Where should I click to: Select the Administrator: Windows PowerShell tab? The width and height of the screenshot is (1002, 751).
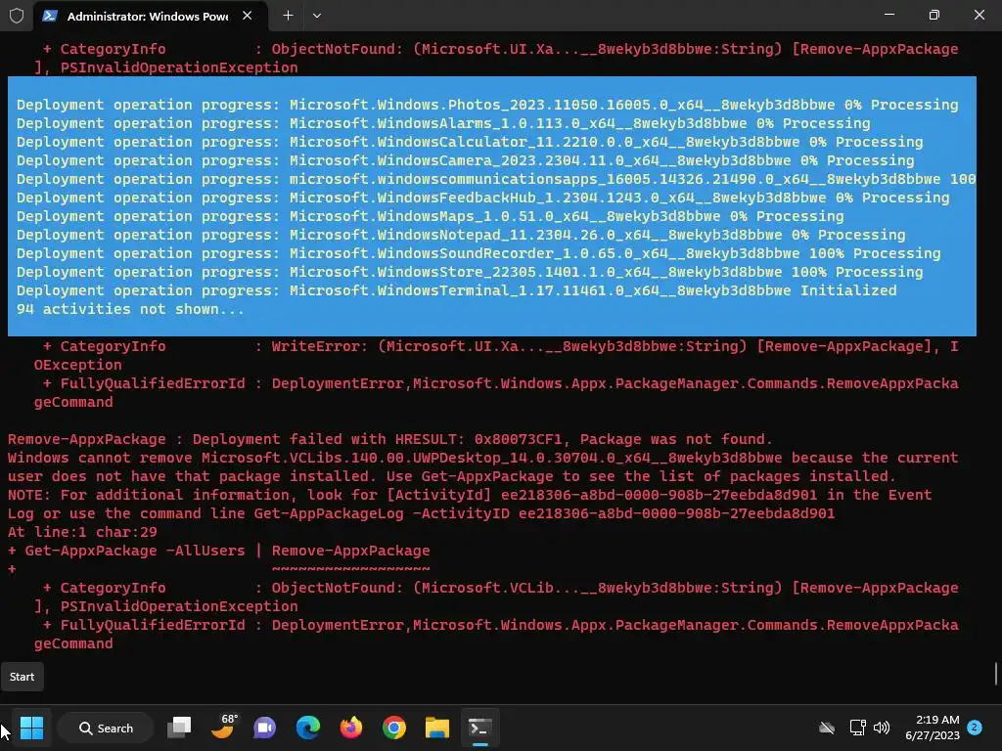tap(150, 16)
